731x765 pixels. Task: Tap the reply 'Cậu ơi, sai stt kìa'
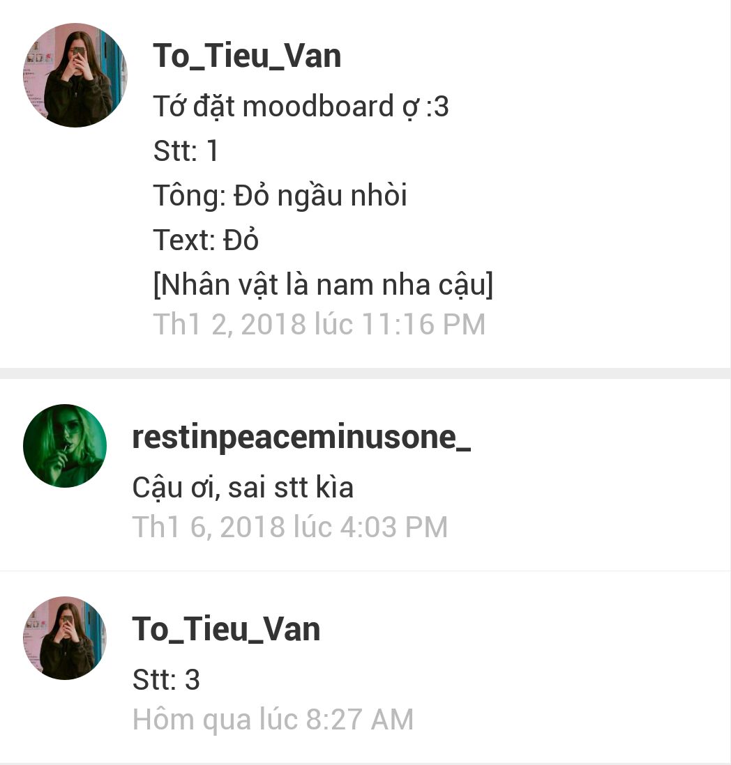click(x=243, y=488)
